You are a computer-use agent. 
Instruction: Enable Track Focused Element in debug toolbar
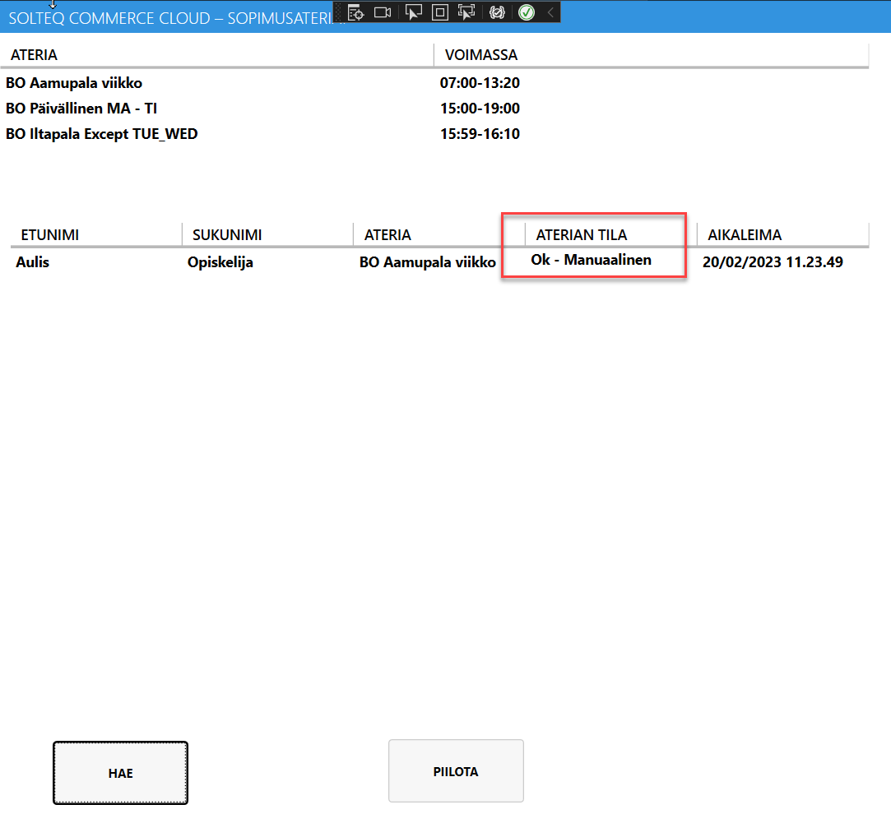click(466, 12)
